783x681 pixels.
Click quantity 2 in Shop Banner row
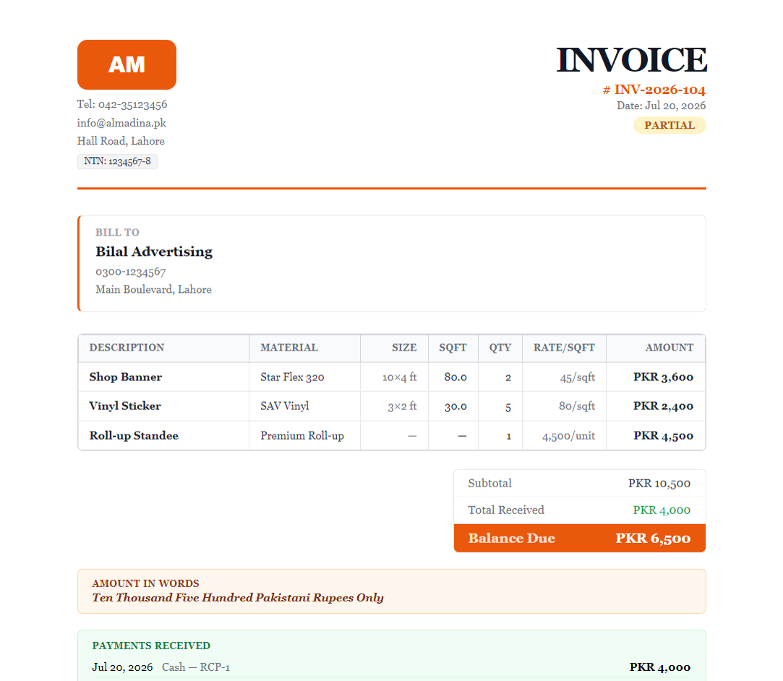pyautogui.click(x=508, y=377)
